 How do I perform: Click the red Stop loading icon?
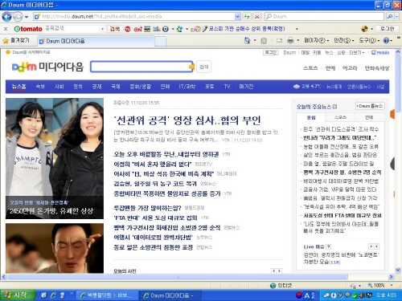click(257, 17)
